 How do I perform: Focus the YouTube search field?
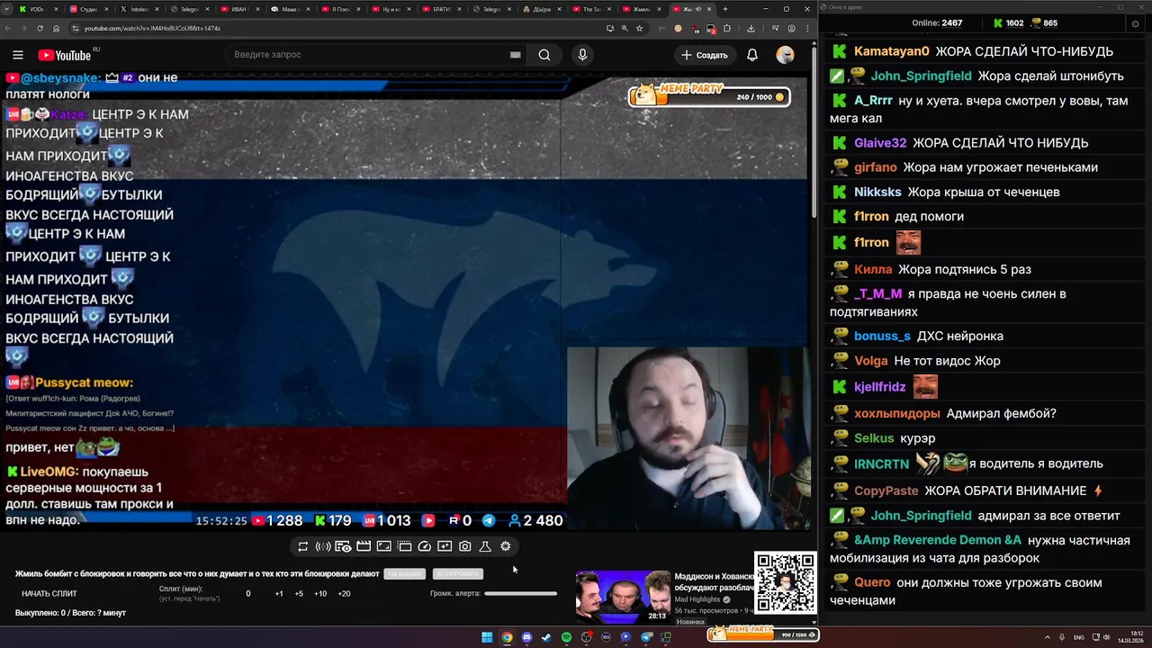pos(369,55)
